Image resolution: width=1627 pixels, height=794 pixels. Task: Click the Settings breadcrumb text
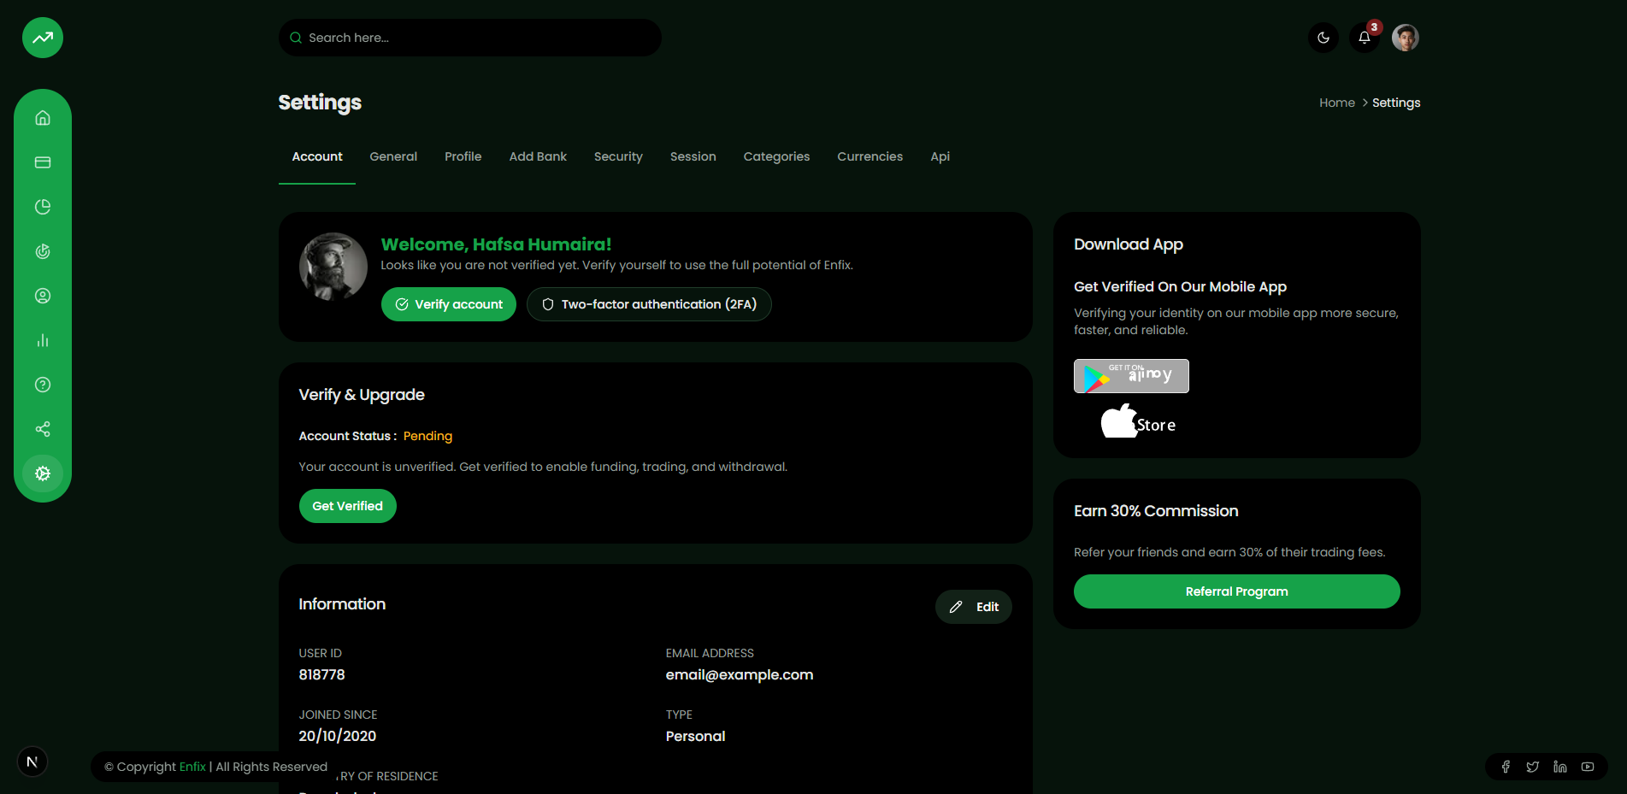[1396, 103]
